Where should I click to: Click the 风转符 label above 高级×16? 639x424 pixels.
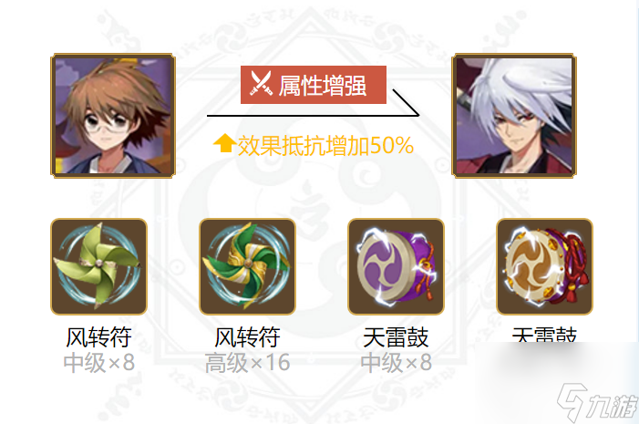tap(247, 337)
